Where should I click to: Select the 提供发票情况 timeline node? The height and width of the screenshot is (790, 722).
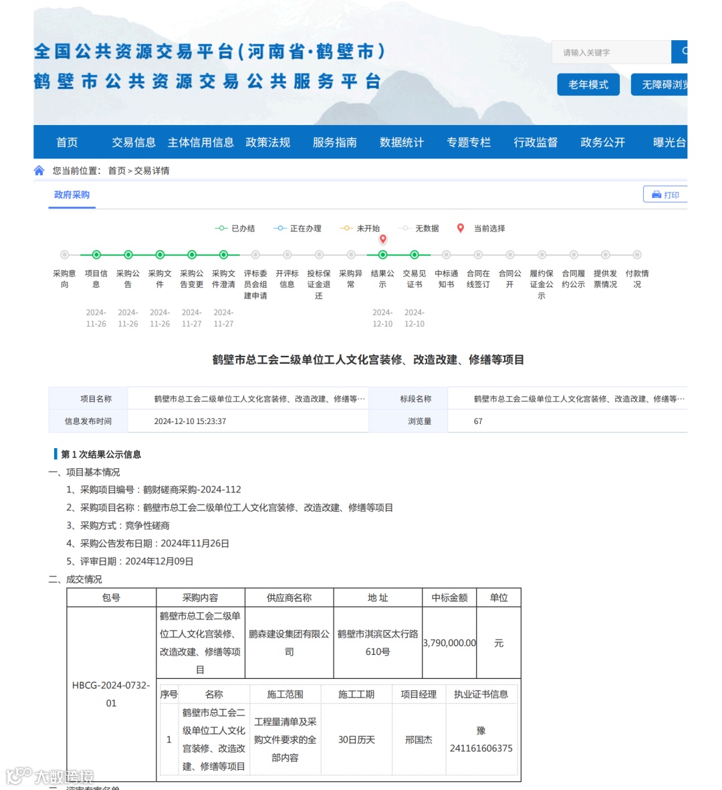606,255
